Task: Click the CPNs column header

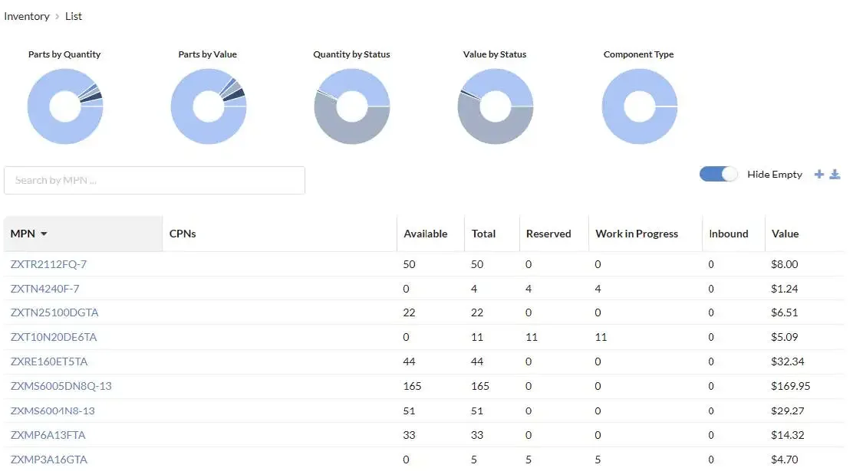Action: tap(183, 234)
